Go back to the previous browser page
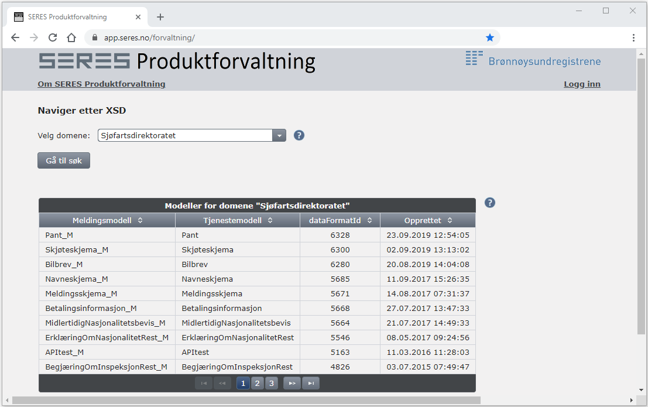 15,37
